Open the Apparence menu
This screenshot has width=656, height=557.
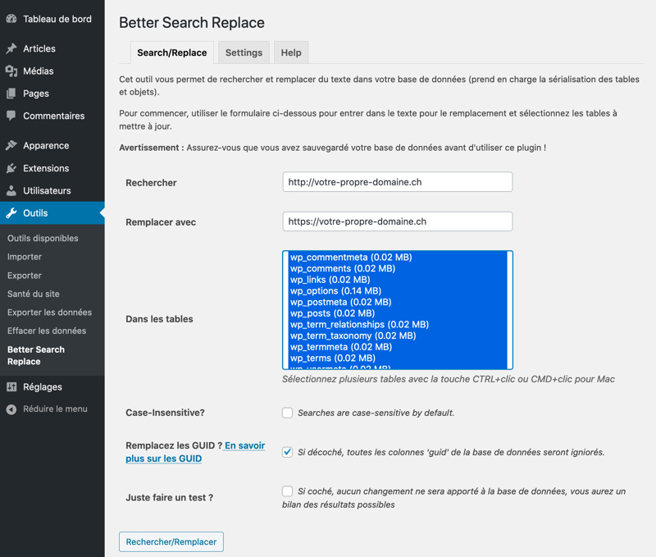click(x=52, y=146)
